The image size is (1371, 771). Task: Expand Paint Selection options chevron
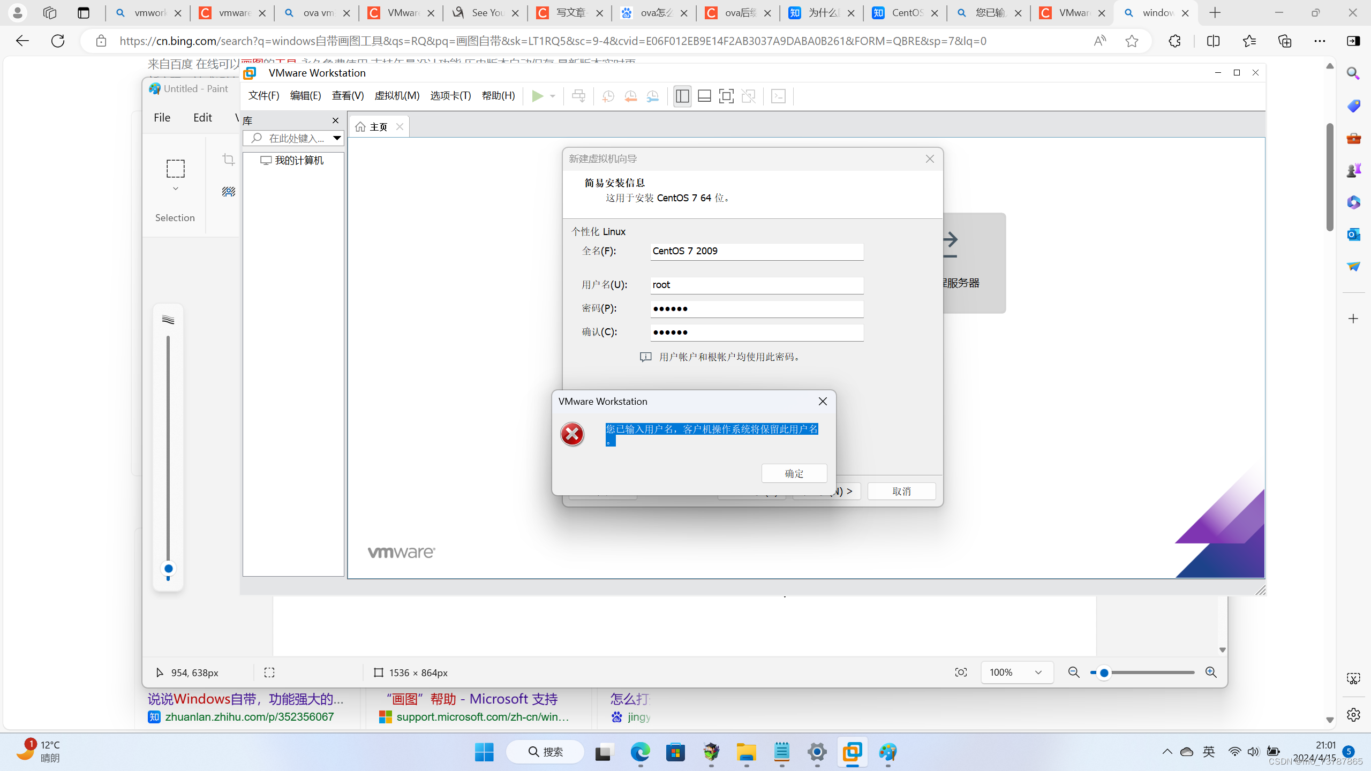click(175, 189)
